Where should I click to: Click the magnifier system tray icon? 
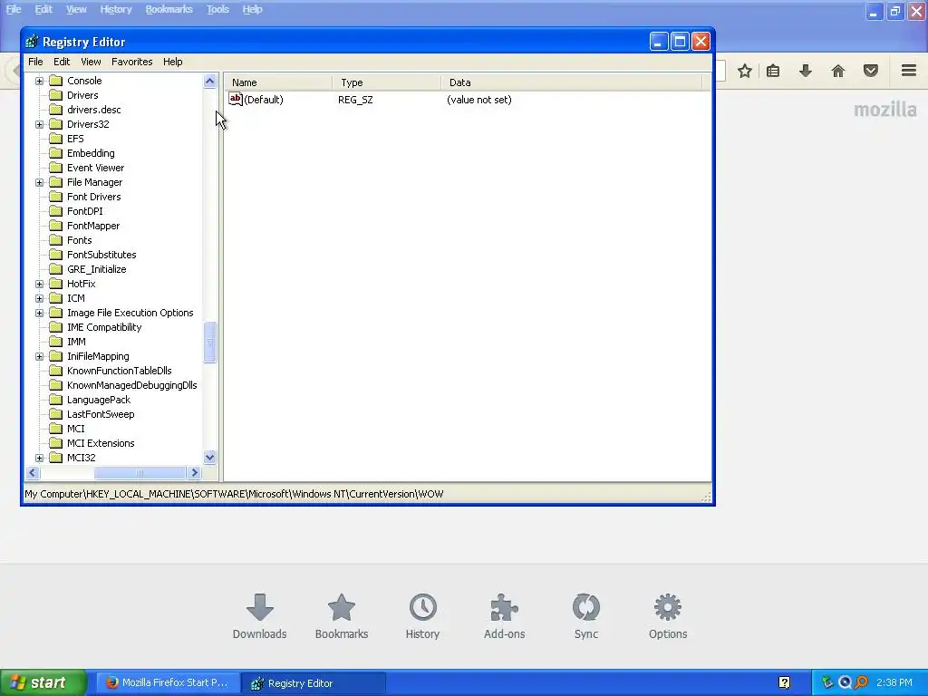click(x=862, y=683)
